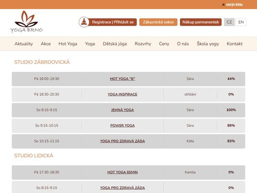Click the time So 9:15-10:15
The height and width of the screenshot is (193, 257).
click(x=47, y=126)
